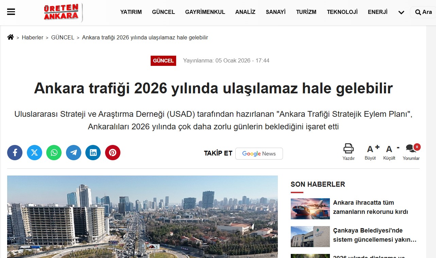436x258 pixels.
Task: Open the YATIRIM menu item
Action: click(131, 12)
